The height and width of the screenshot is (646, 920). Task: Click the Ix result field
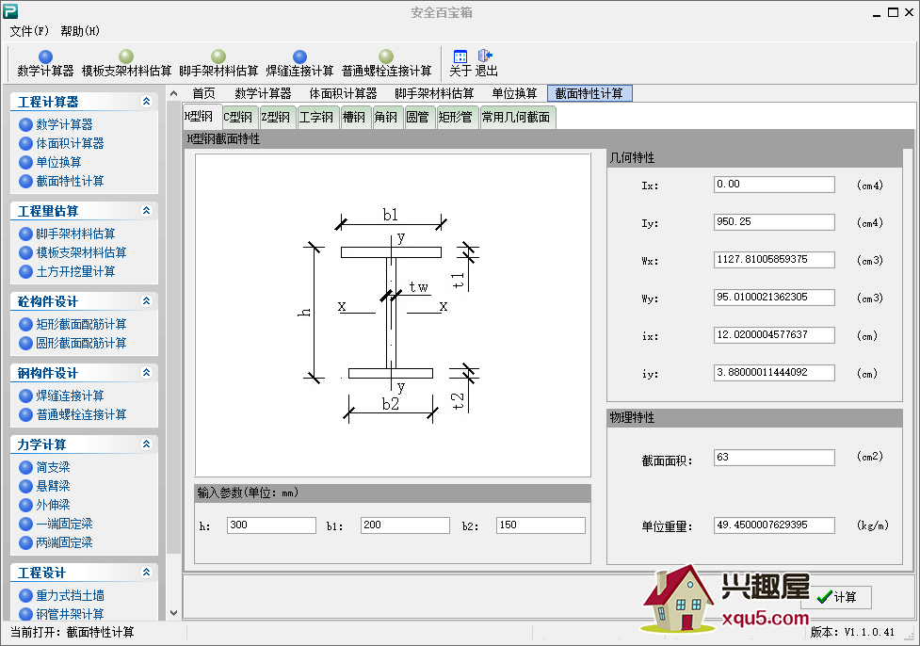coord(774,185)
